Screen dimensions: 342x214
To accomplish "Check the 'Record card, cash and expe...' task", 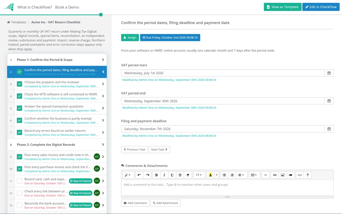I will [x=20, y=181].
